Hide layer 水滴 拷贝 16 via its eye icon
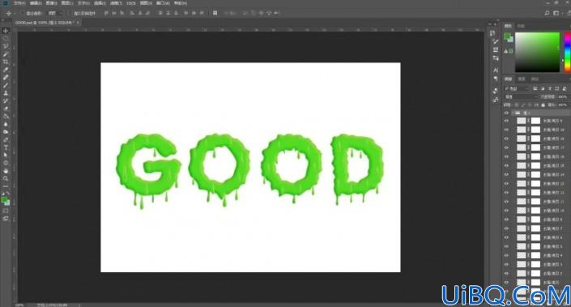The height and width of the screenshot is (307, 571). (506, 156)
